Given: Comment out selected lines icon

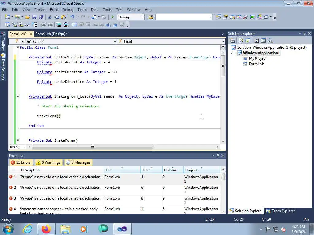Looking at the screenshot, I should click(x=59, y=24).
